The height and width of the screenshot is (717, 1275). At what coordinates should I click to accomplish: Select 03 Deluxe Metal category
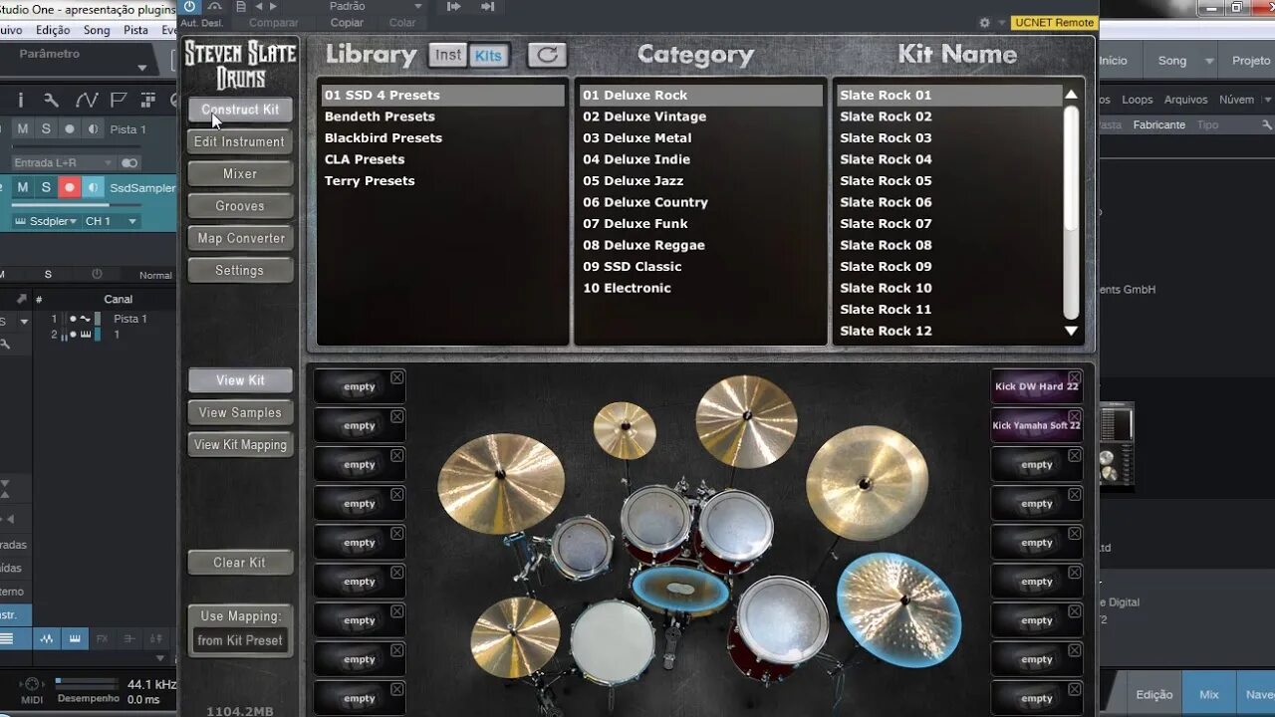(x=637, y=137)
